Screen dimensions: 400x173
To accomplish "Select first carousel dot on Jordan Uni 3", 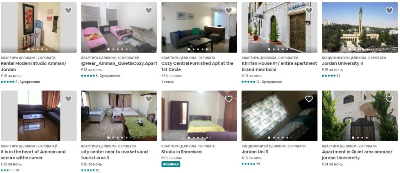I will click(269, 137).
